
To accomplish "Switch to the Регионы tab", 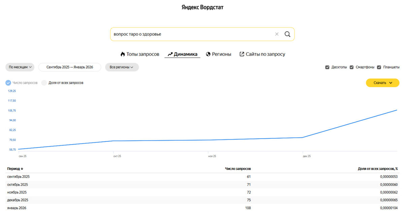I will (218, 54).
